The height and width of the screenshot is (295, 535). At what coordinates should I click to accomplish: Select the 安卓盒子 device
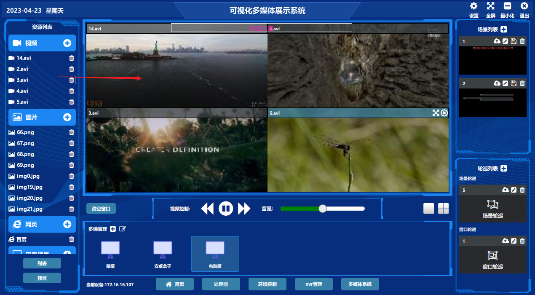(x=163, y=254)
